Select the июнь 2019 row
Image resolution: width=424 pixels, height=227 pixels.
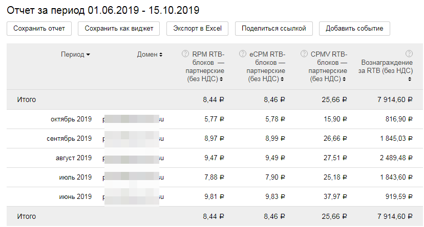click(75, 196)
